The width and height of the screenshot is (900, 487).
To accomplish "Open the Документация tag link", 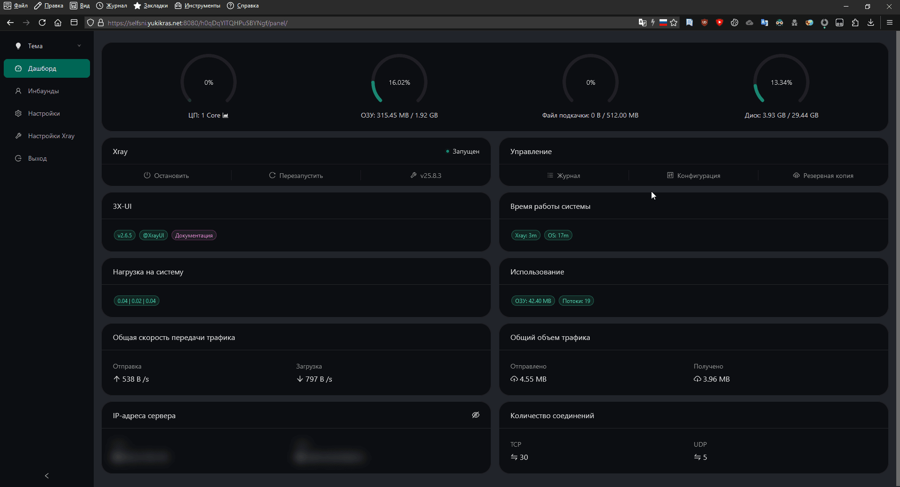I will pos(194,236).
